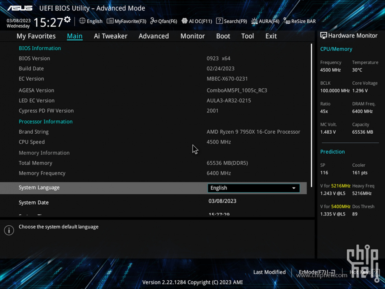Select the System Language English combo box
The width and height of the screenshot is (385, 289).
[x=253, y=188]
